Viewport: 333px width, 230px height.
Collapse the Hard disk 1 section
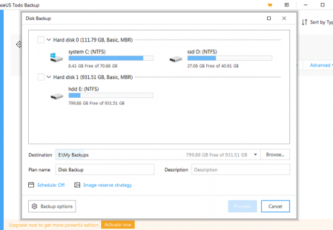(x=49, y=77)
